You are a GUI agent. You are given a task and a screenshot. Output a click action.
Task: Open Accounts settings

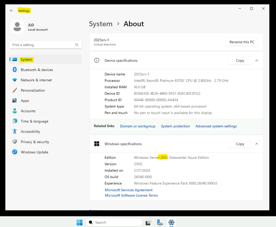46,111
